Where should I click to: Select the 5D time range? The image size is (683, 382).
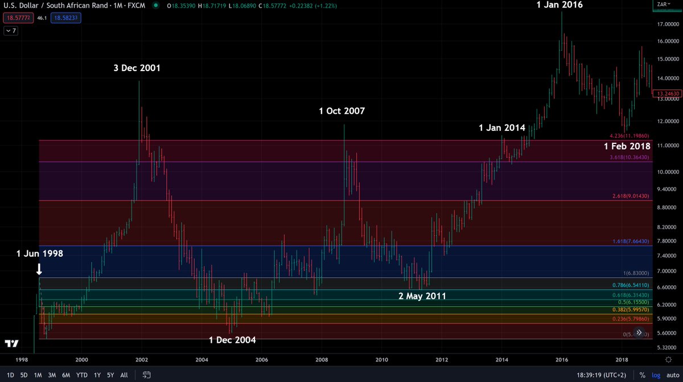click(24, 375)
